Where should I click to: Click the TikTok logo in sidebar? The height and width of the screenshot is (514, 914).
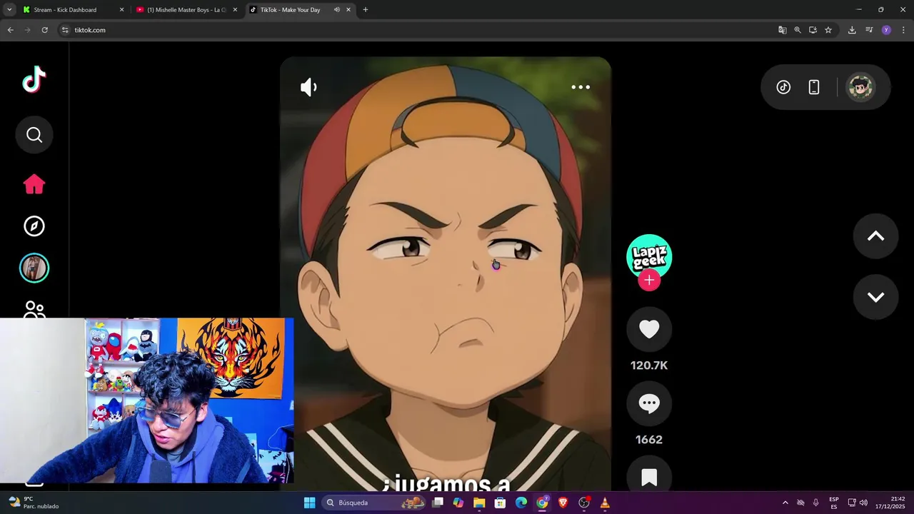point(34,80)
